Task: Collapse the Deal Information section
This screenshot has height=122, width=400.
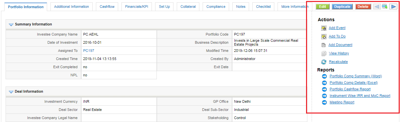Action: [x=11, y=92]
